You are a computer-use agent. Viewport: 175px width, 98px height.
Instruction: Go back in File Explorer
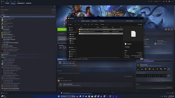69,21
